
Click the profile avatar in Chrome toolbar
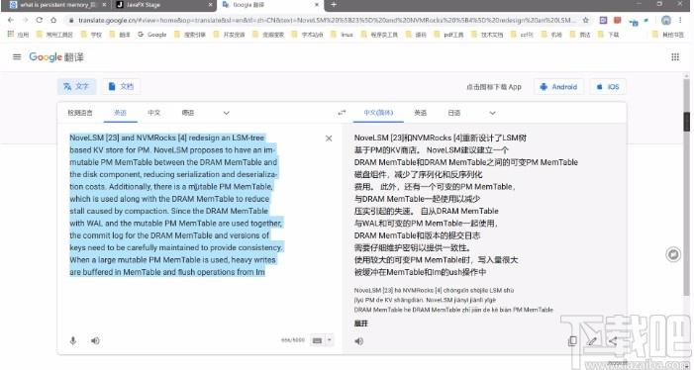pyautogui.click(x=666, y=20)
